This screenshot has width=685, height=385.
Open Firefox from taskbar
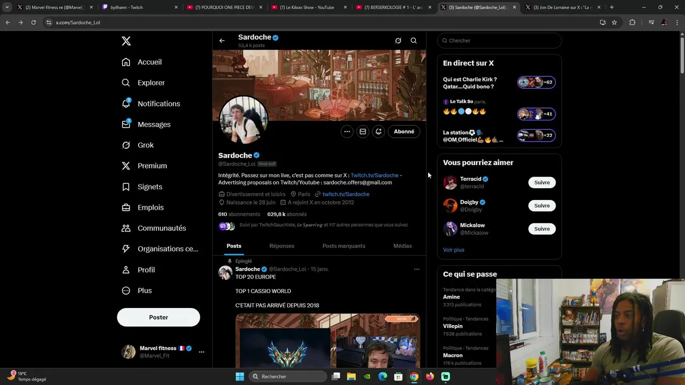tap(430, 376)
